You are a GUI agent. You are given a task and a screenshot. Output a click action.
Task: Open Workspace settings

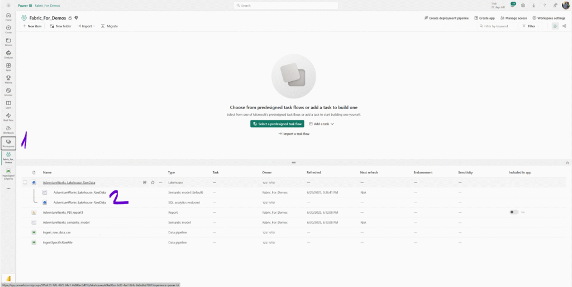[x=549, y=18]
